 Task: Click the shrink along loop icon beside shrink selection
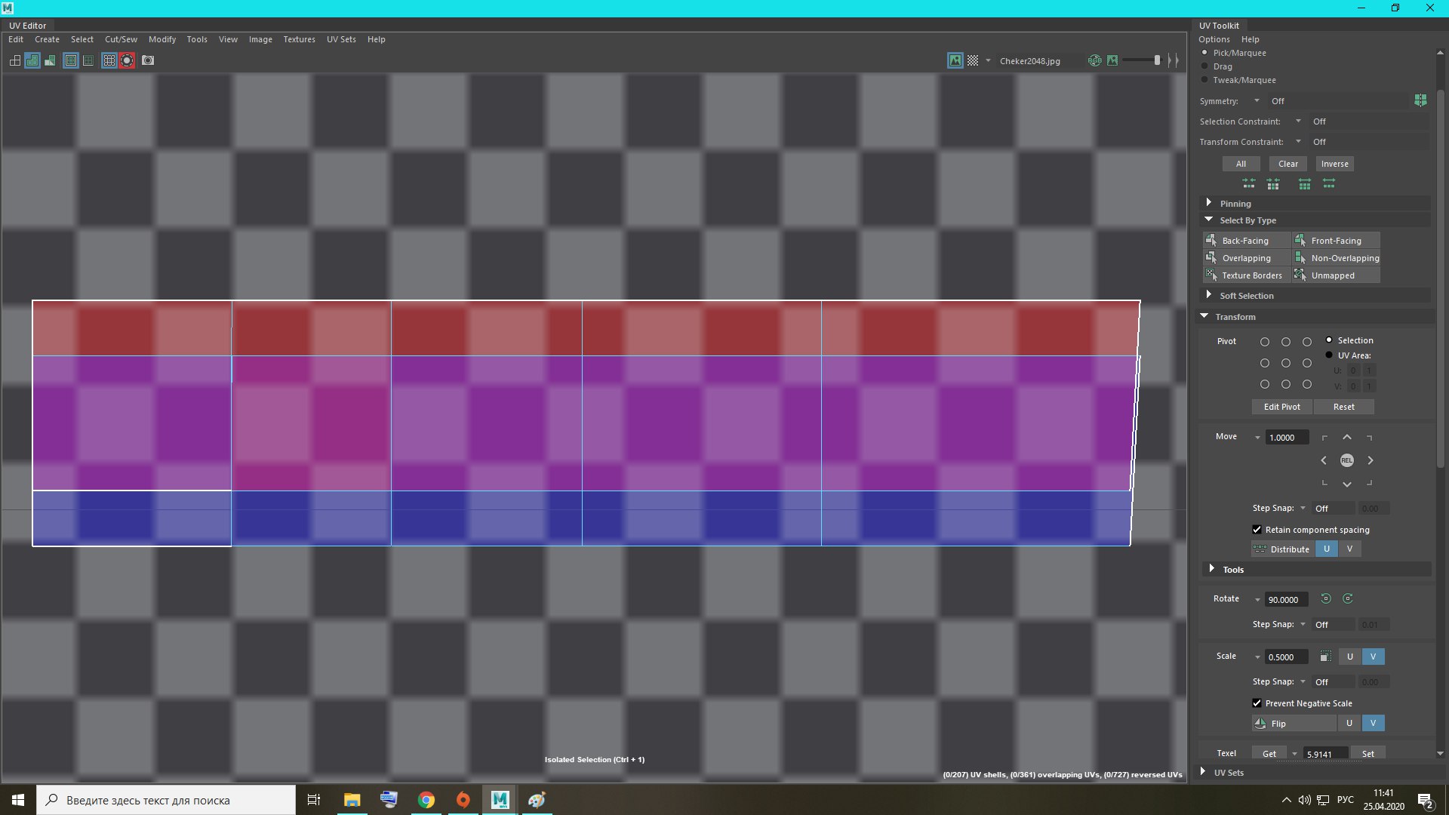pos(1273,183)
